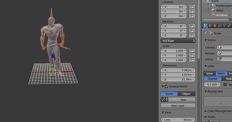Open the Active clip selector field

click(225, 59)
